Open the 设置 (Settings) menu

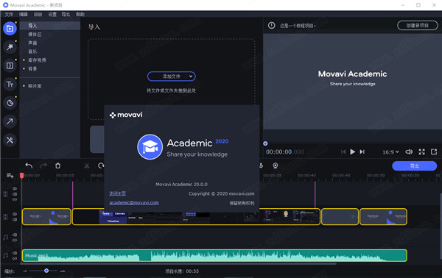(x=52, y=15)
